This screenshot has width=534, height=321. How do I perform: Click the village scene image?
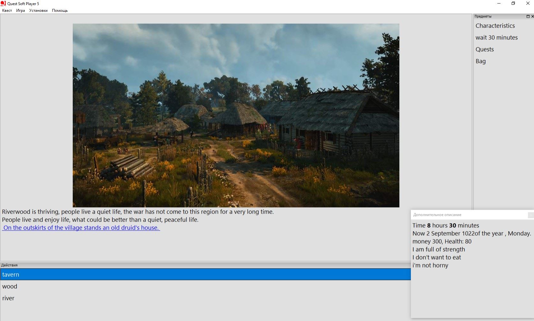click(x=236, y=115)
